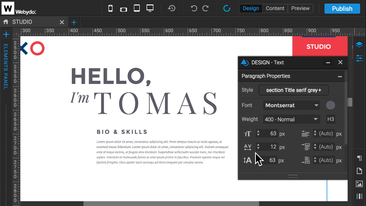Collapse the Paragraph Properties section
This screenshot has width=366, height=206.
(x=340, y=76)
